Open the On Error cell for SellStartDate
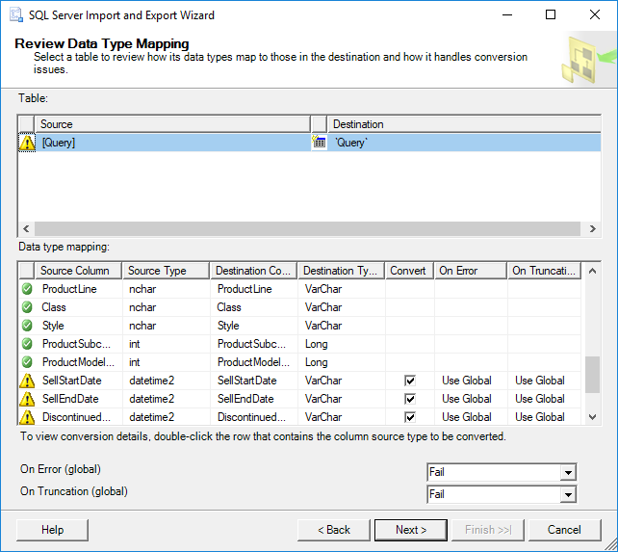Screen dimensions: 618x552 (470, 381)
